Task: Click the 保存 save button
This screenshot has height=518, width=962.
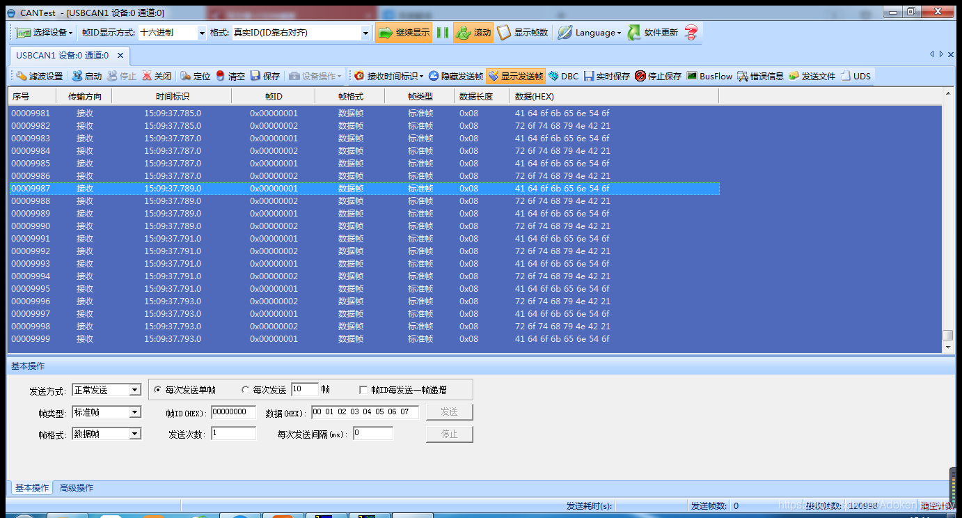Action: tap(265, 76)
